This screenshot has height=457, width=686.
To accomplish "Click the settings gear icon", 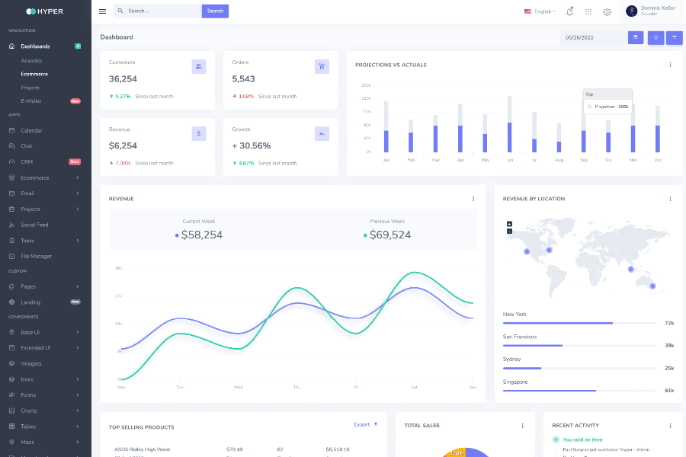I will pos(607,11).
